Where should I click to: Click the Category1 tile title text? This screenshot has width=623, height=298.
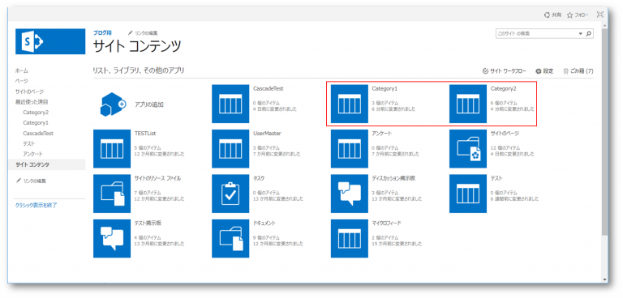[x=385, y=88]
